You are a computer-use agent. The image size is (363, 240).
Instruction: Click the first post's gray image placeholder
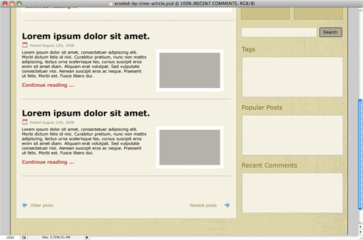(x=189, y=70)
